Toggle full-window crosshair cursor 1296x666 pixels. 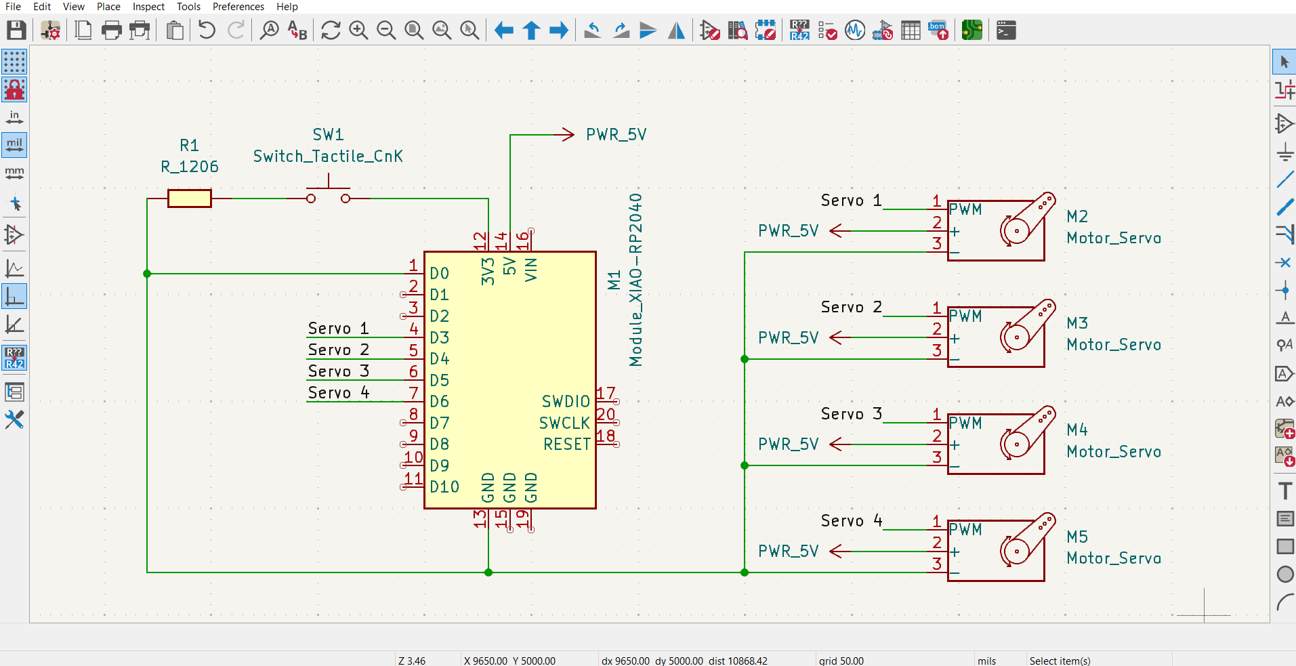pos(14,203)
